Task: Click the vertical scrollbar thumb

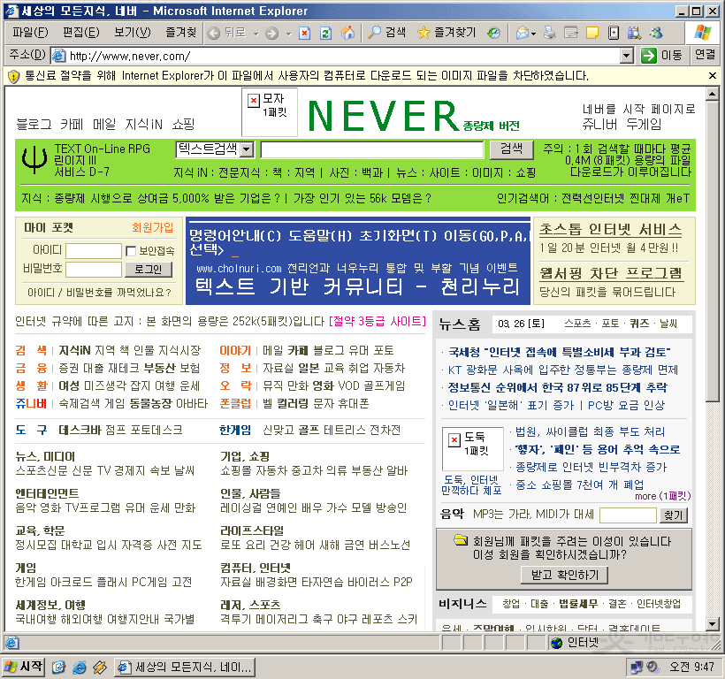Action: point(712,251)
